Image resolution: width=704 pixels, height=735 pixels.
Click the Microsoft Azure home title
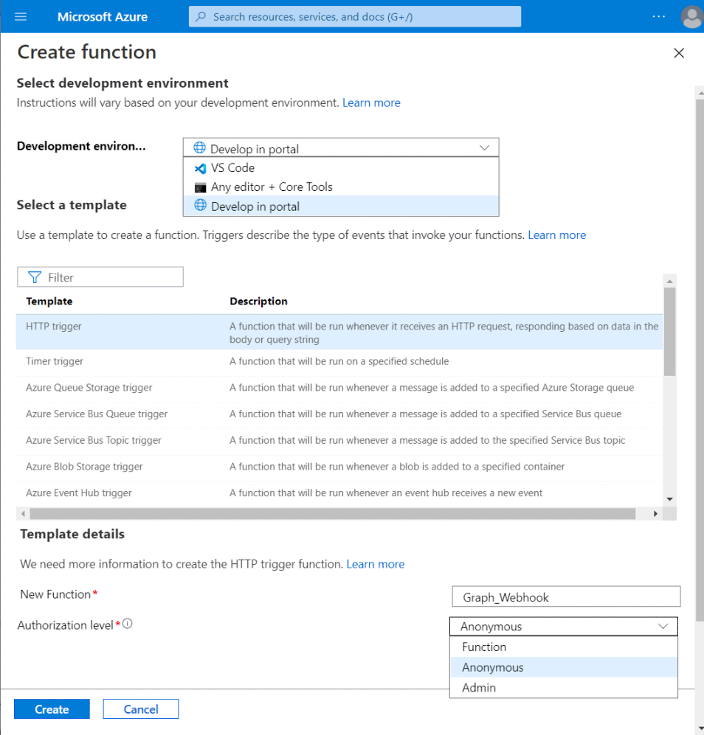click(x=103, y=17)
